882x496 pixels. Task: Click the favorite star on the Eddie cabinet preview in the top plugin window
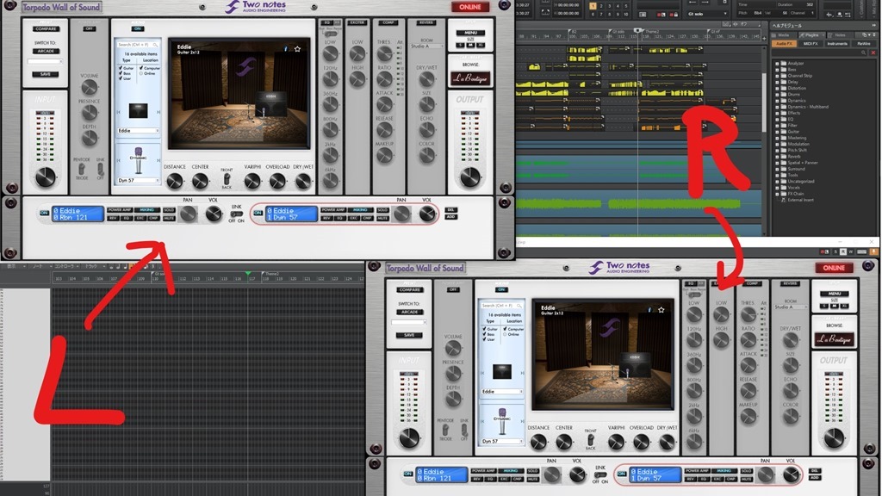[x=298, y=49]
